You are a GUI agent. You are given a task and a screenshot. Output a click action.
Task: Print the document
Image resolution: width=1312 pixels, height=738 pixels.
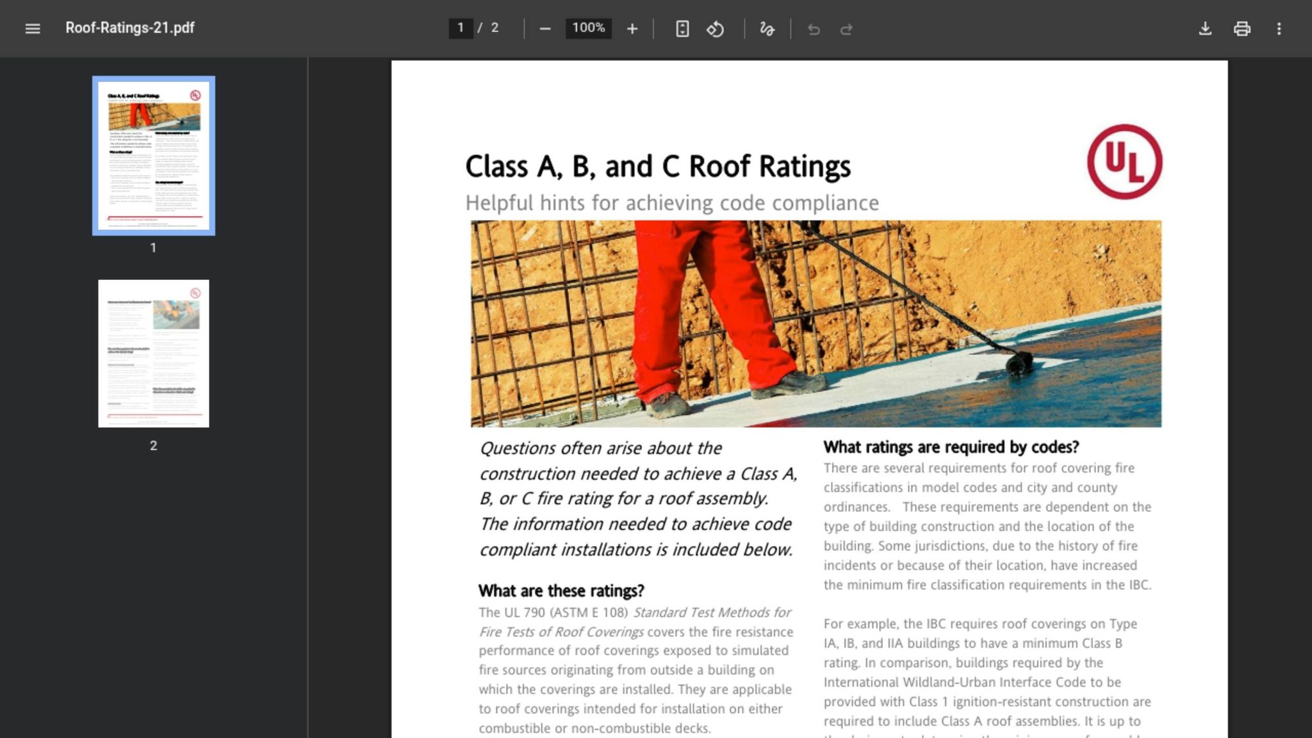click(1242, 29)
